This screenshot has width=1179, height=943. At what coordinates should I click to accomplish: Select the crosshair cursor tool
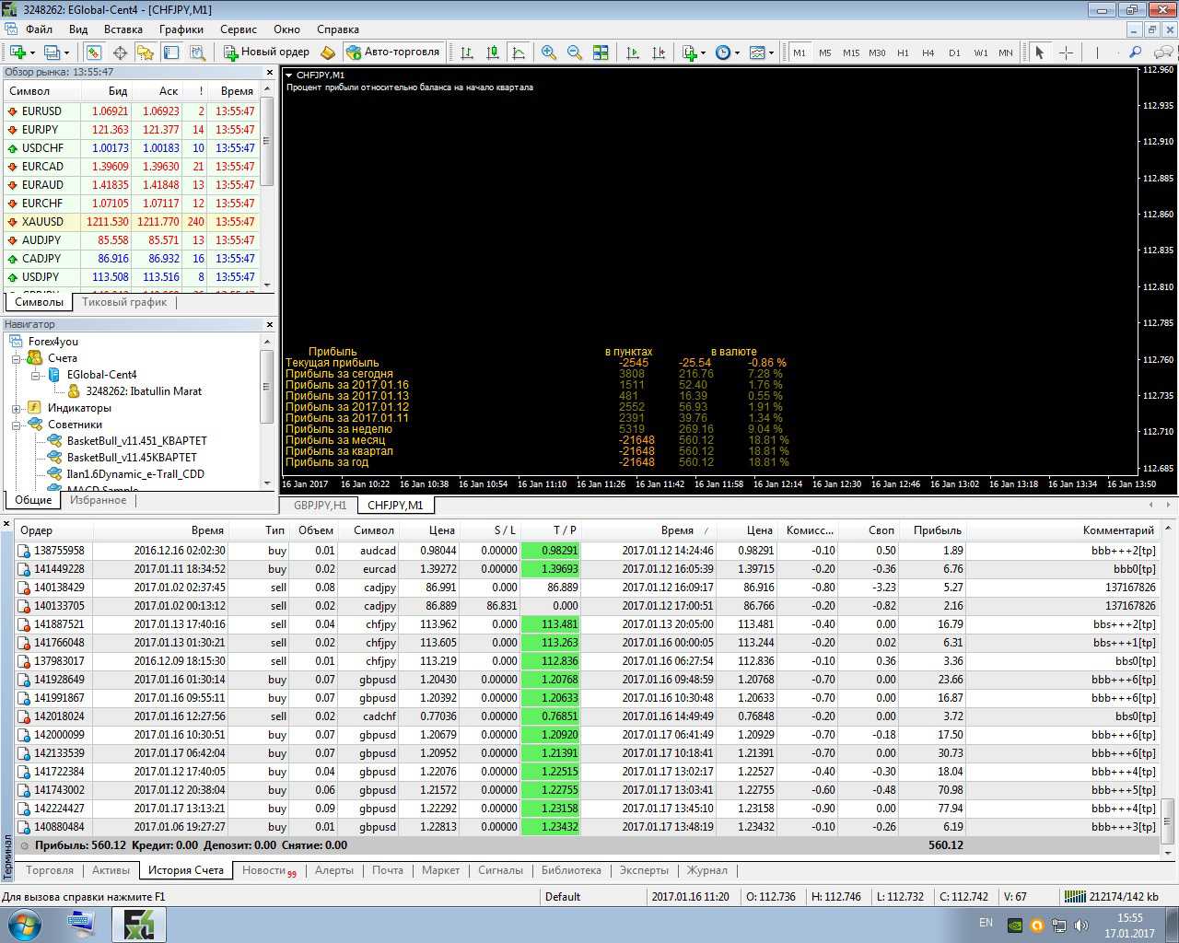(1066, 52)
